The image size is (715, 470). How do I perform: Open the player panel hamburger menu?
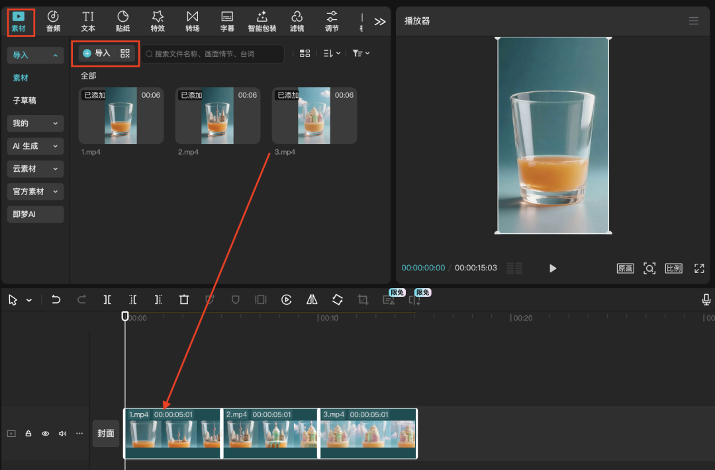tap(693, 20)
